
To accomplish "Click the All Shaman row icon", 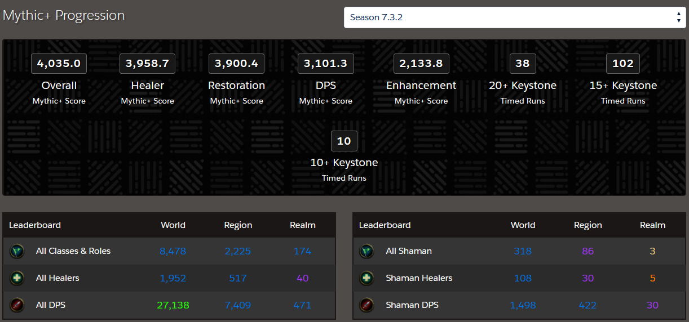I will 367,251.
